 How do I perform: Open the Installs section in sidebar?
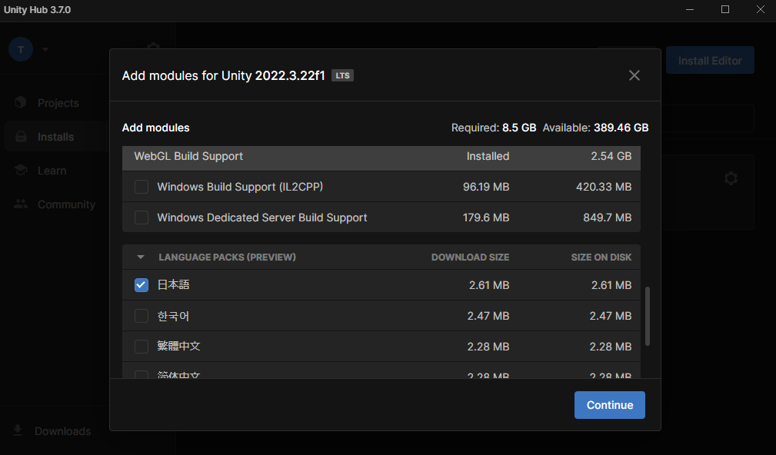55,137
